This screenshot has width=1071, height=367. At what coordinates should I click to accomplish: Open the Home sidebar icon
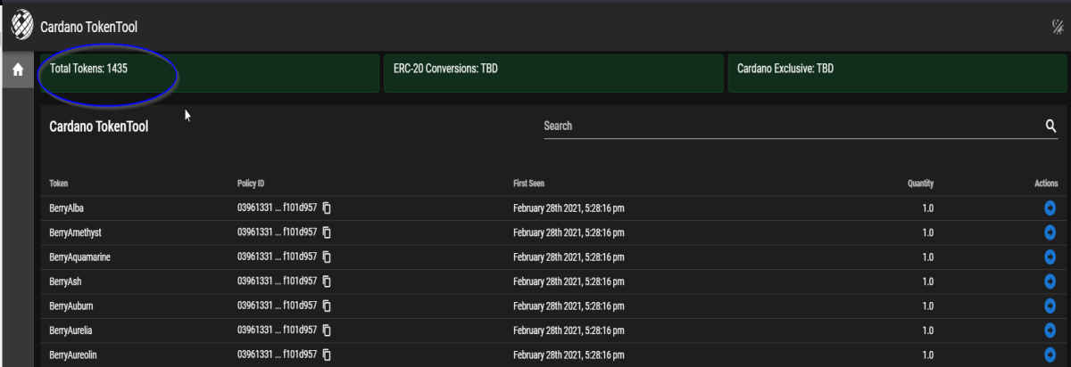click(17, 70)
